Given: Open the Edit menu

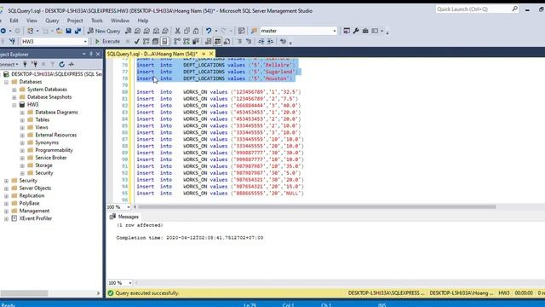Looking at the screenshot, I should (14, 20).
